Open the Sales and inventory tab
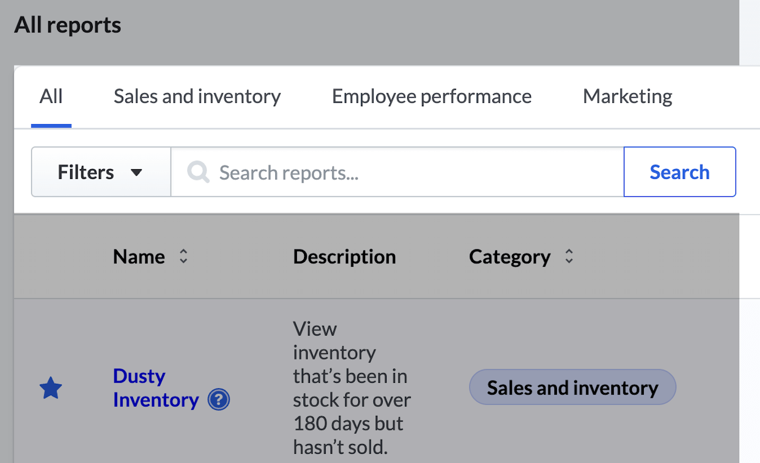Image resolution: width=760 pixels, height=463 pixels. 197,97
